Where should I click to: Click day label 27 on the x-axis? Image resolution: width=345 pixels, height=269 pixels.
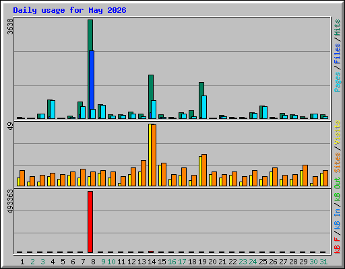click(x=283, y=262)
